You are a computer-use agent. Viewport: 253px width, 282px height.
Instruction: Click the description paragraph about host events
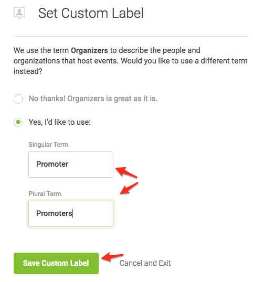(131, 61)
